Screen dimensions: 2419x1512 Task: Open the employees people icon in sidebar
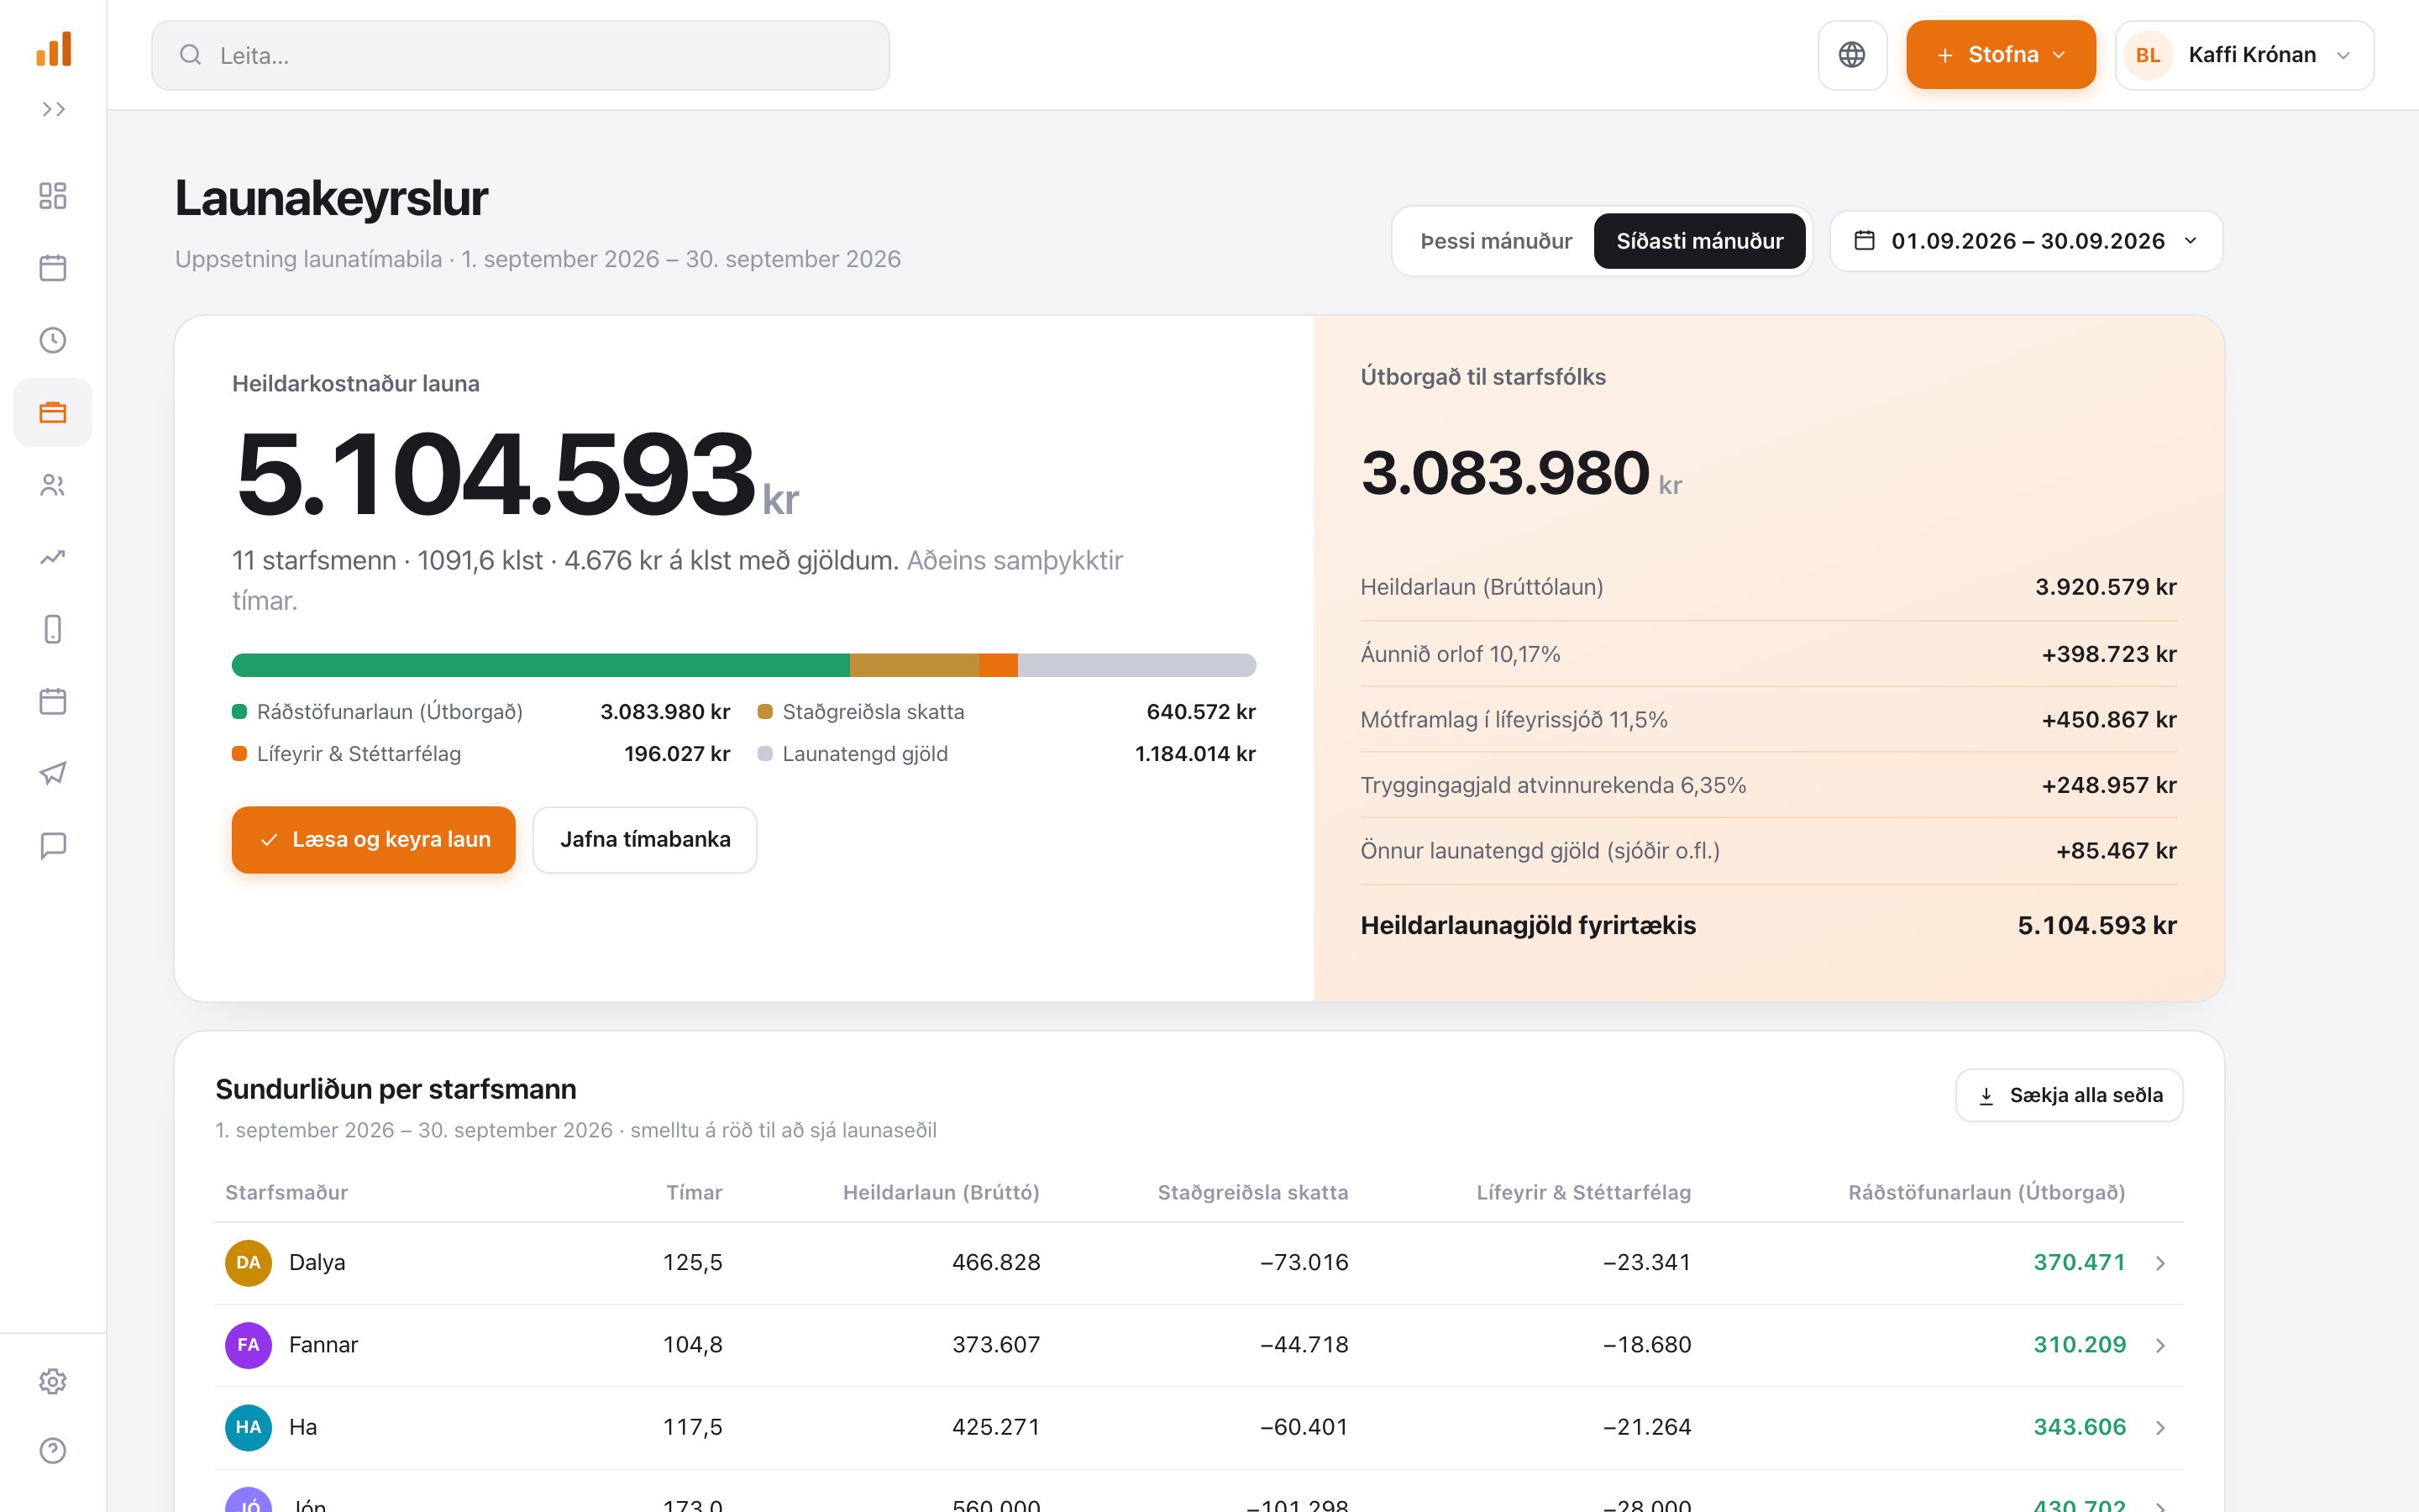point(53,485)
